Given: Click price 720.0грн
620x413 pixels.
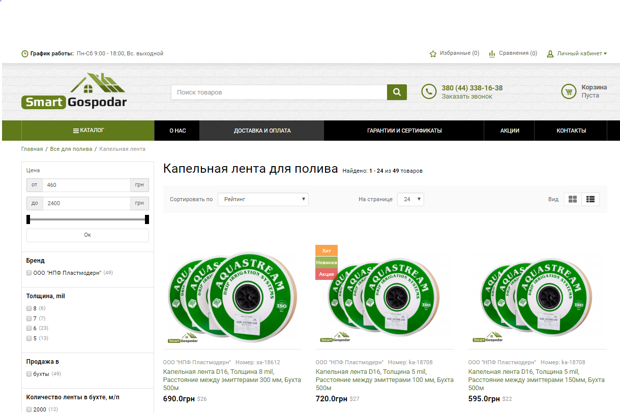Looking at the screenshot, I should [x=332, y=399].
